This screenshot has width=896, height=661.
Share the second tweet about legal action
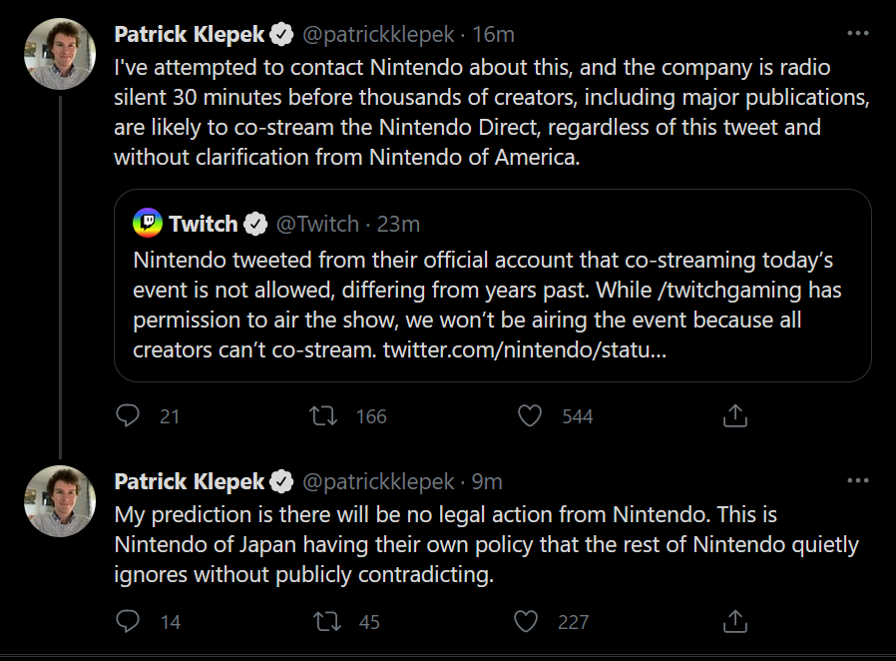(734, 622)
